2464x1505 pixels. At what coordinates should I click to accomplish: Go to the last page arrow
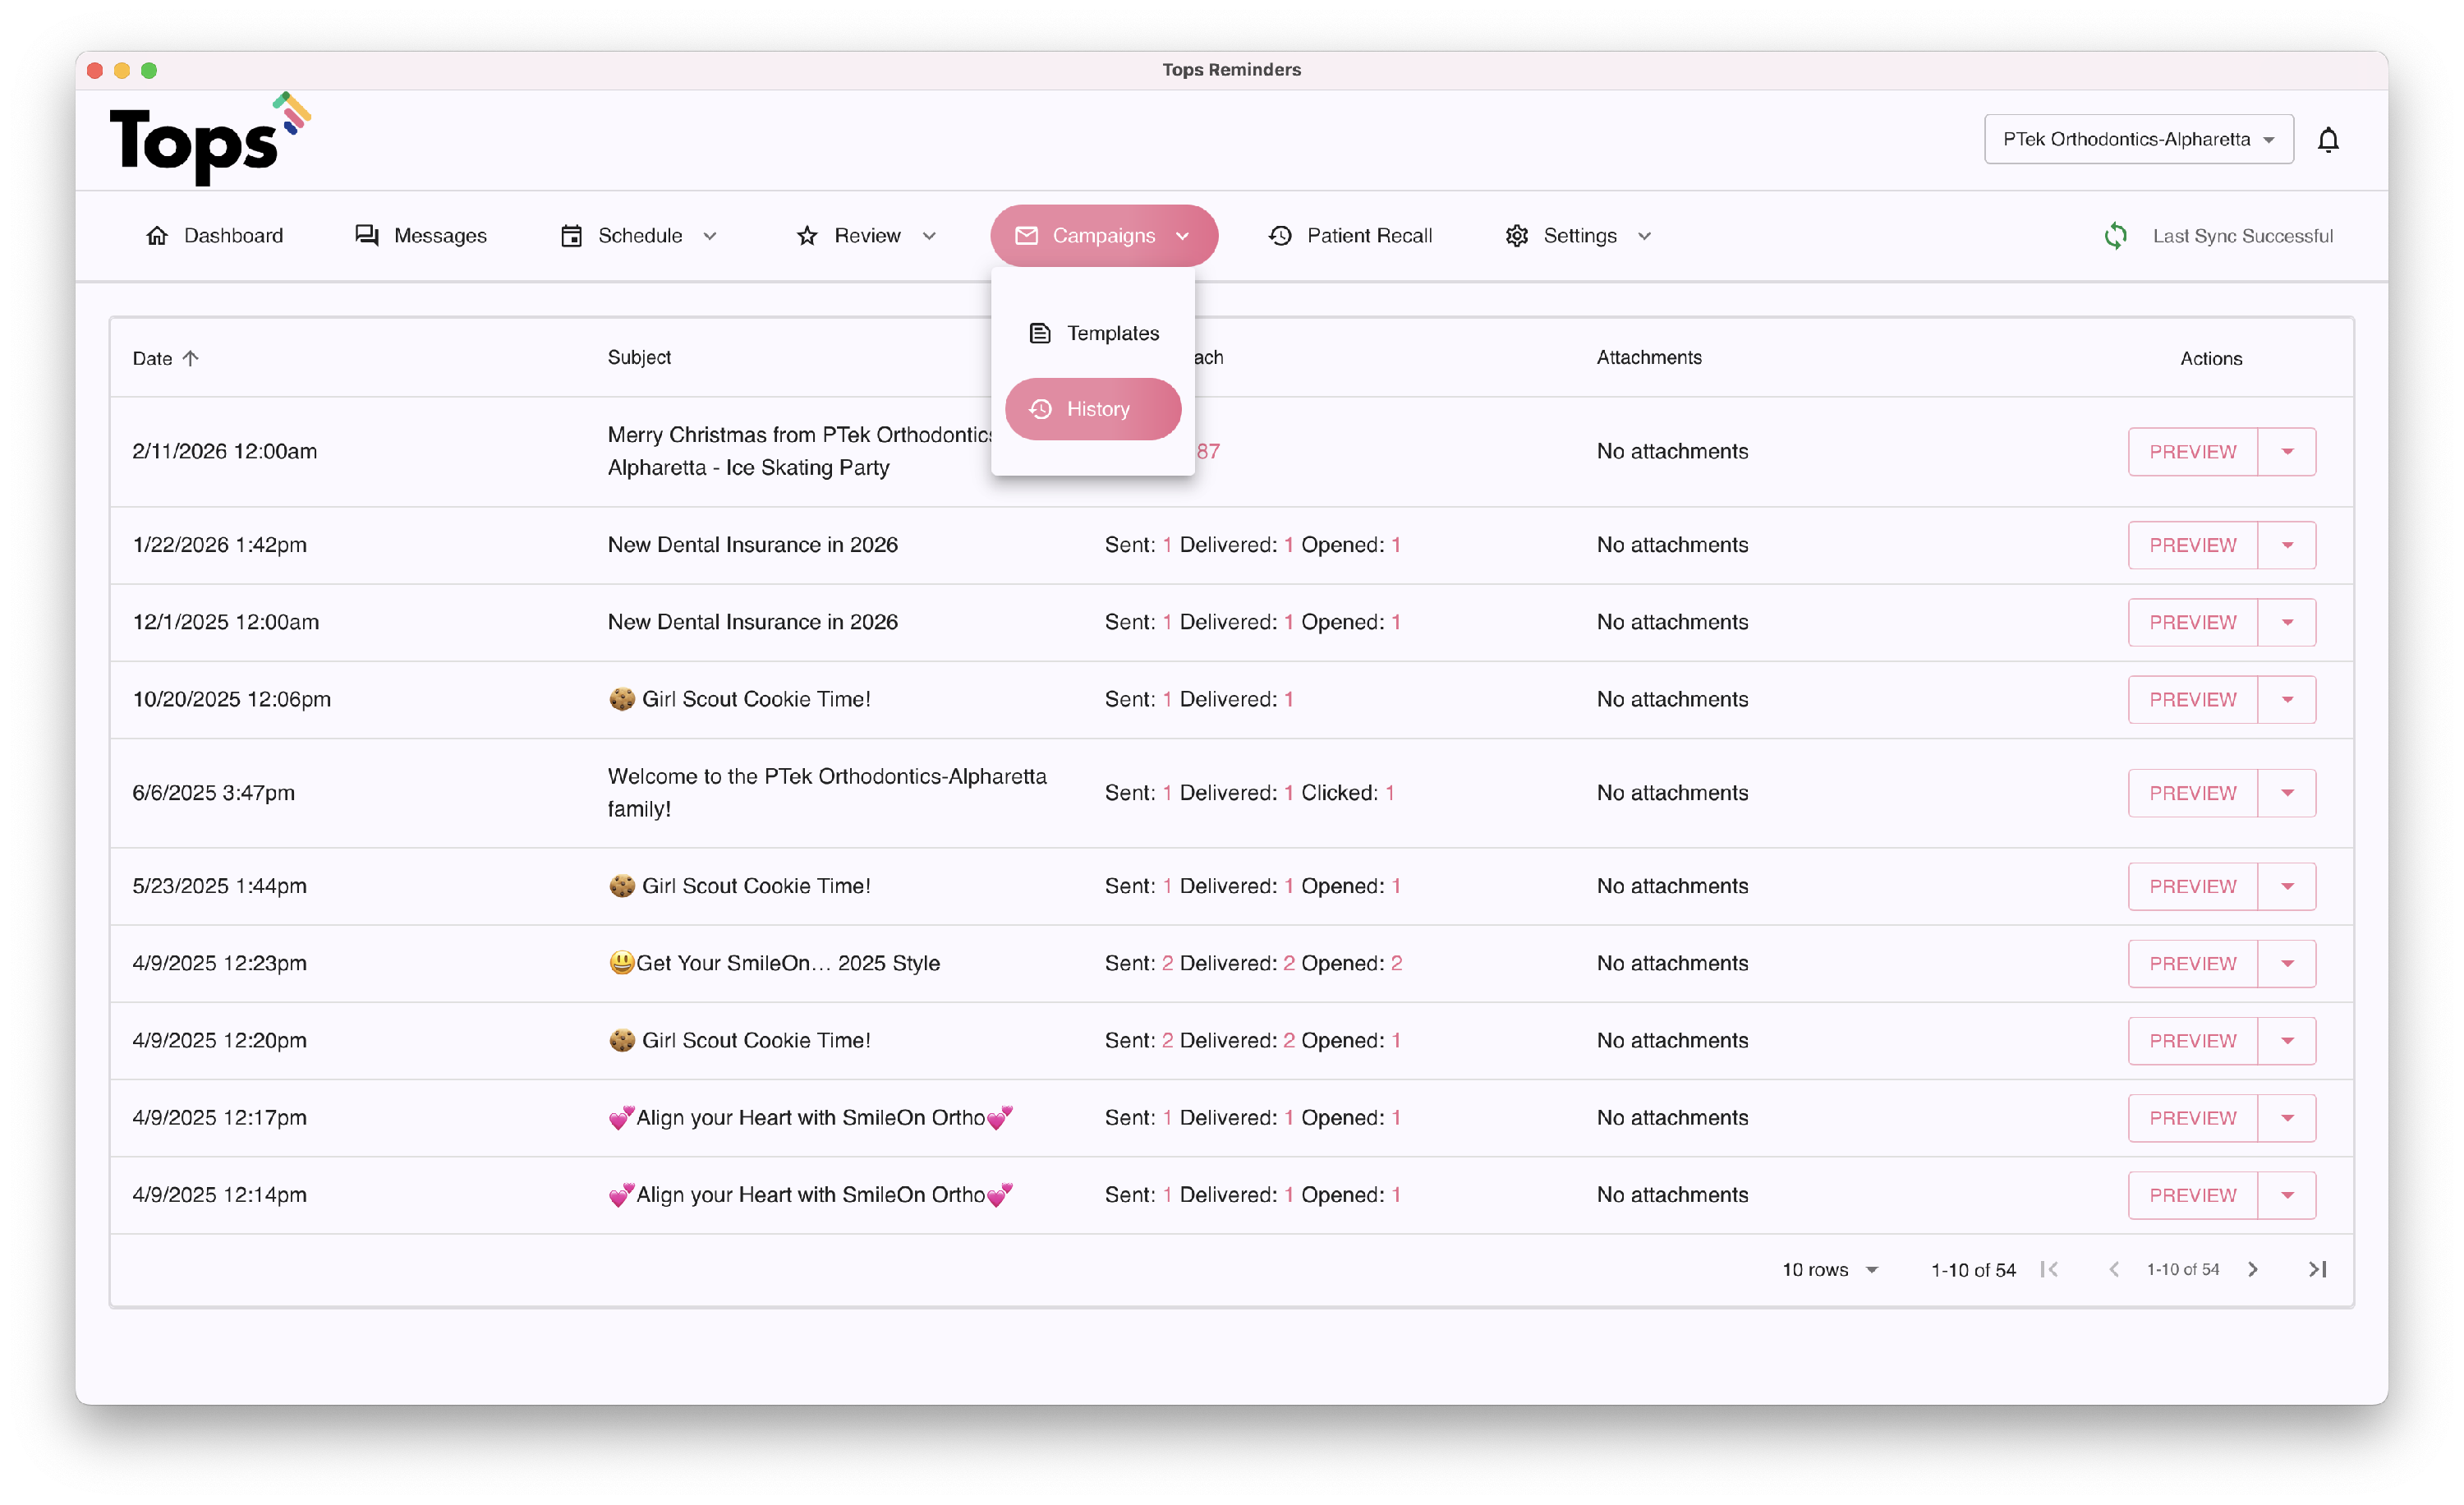pos(2317,1269)
